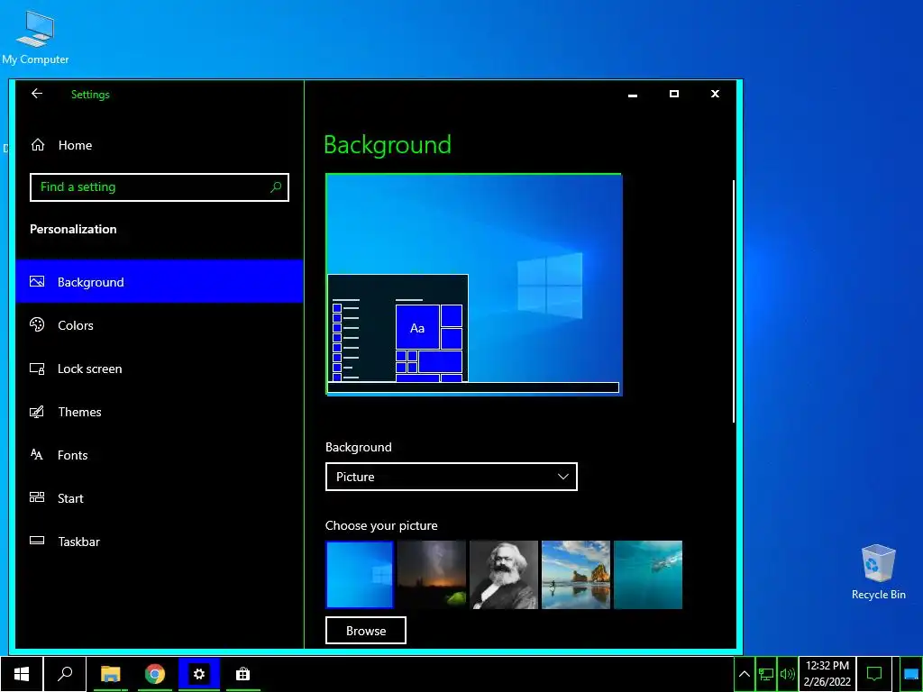923x692 pixels.
Task: Click the magnifier icon in the Find a setting box
Action: [x=276, y=187]
